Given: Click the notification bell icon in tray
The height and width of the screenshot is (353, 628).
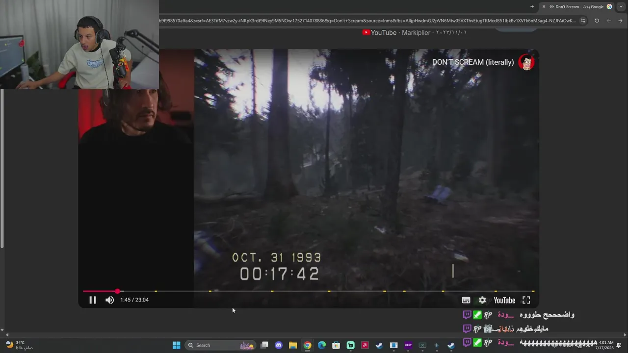Looking at the screenshot, I should pos(619,345).
